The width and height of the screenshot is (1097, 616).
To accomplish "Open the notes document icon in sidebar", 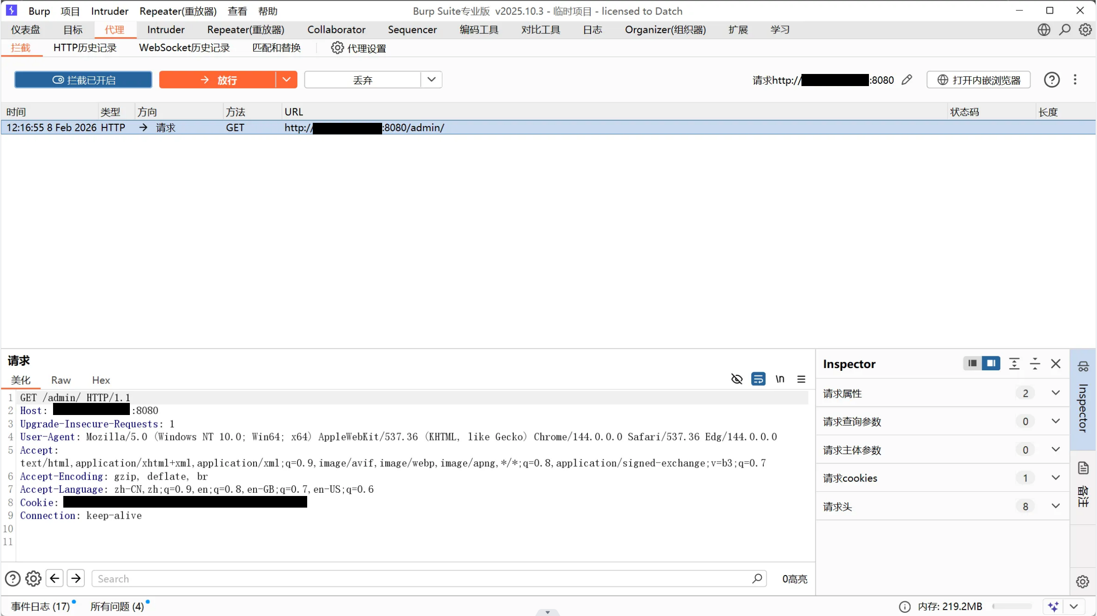I will (1083, 468).
